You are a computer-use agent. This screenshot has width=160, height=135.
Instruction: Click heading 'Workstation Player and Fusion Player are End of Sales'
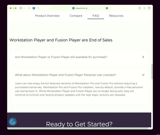tap(61, 40)
